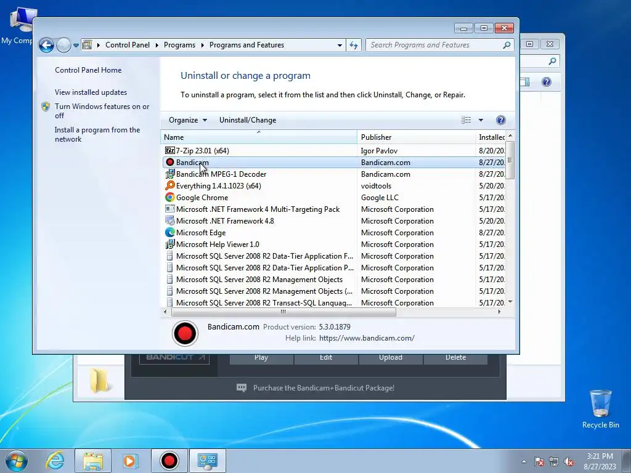Viewport: 631px width, 473px height.
Task: Click help icon in background window
Action: tap(546, 82)
